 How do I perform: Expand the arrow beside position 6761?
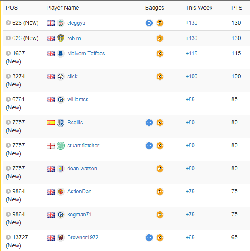pyautogui.click(x=8, y=100)
